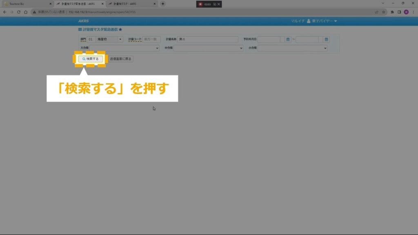418x235 pixels.
Task: Click the 計量名称 text field
Action: coord(207,40)
